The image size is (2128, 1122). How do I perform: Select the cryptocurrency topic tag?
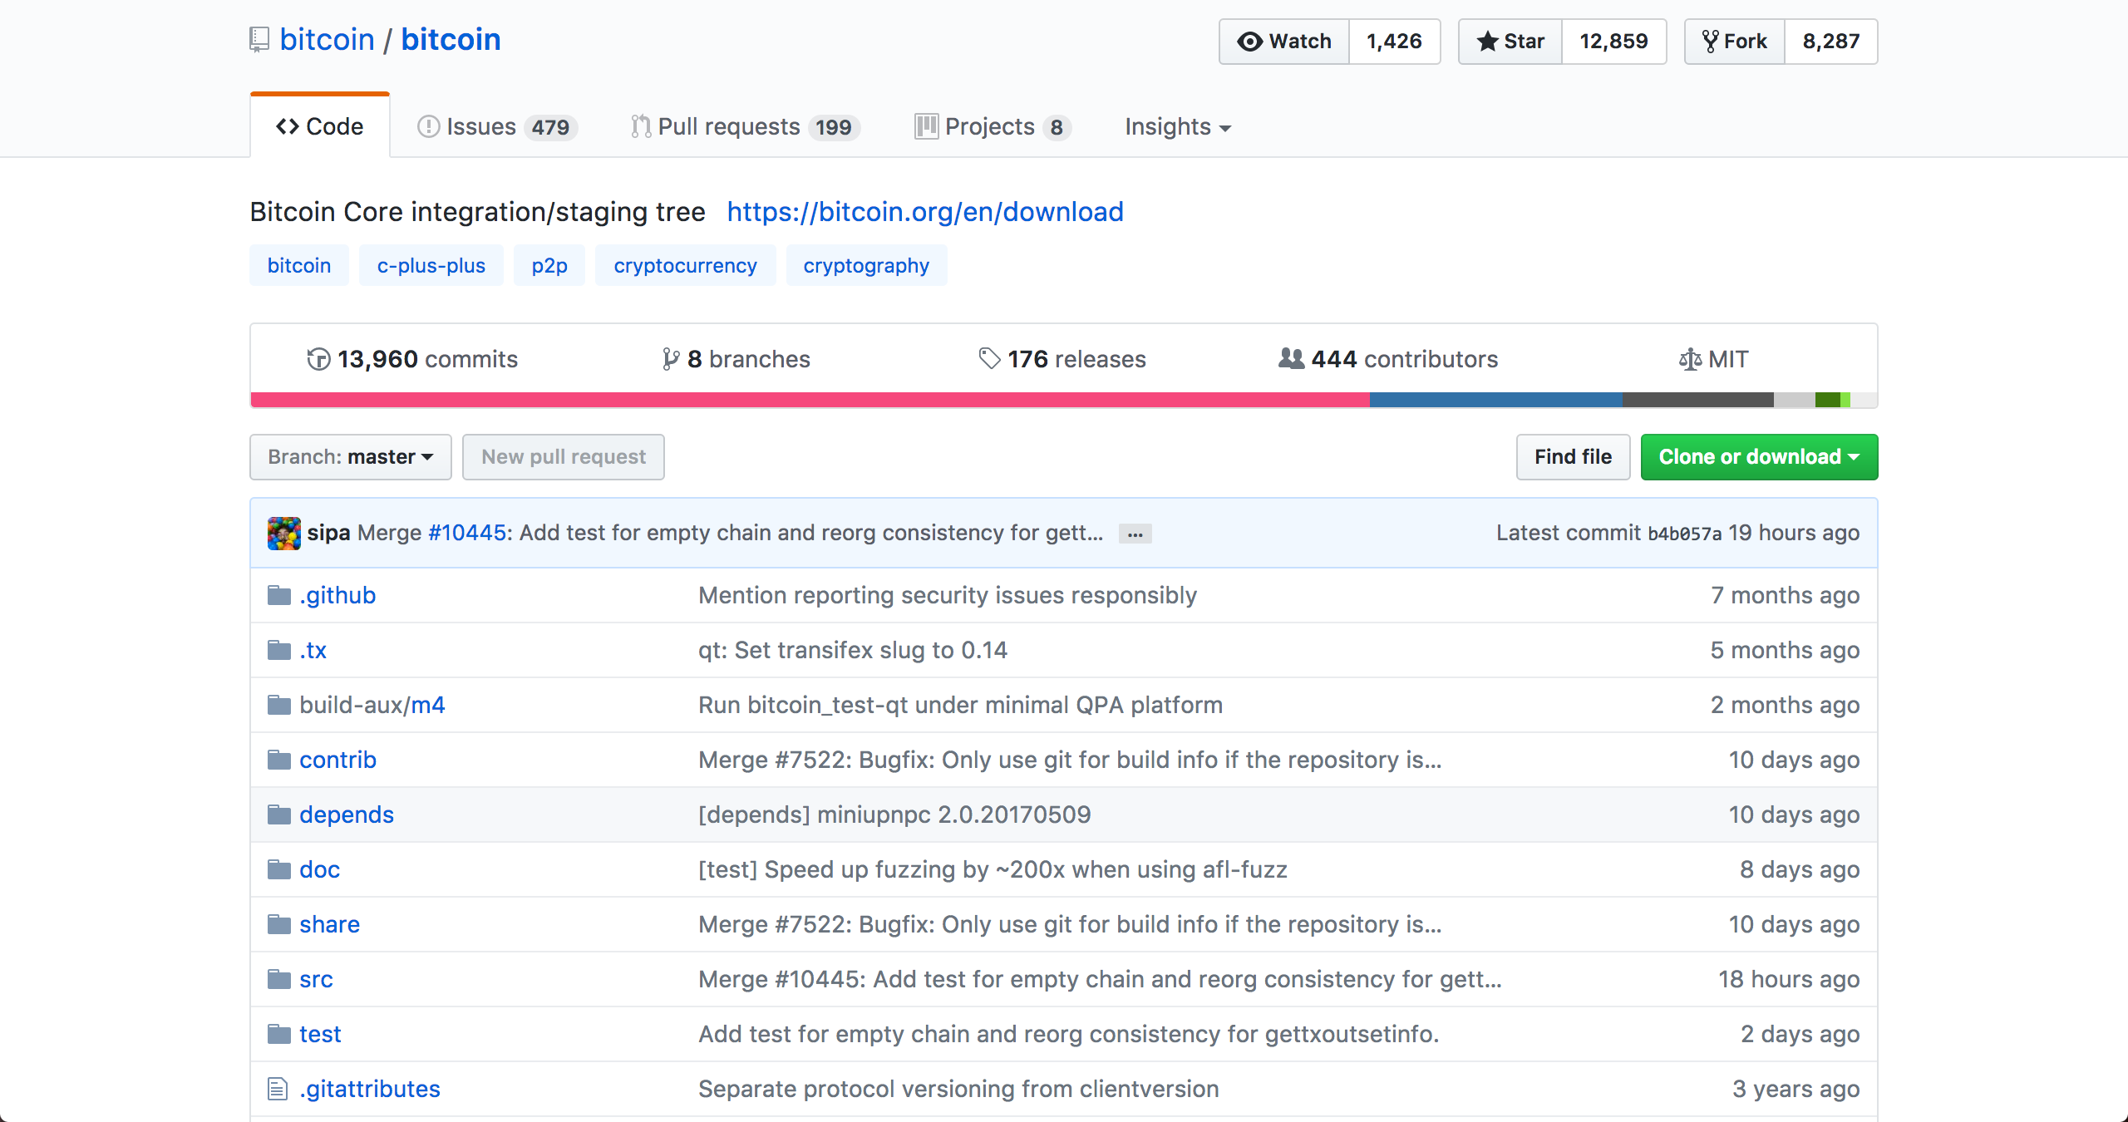coord(685,266)
